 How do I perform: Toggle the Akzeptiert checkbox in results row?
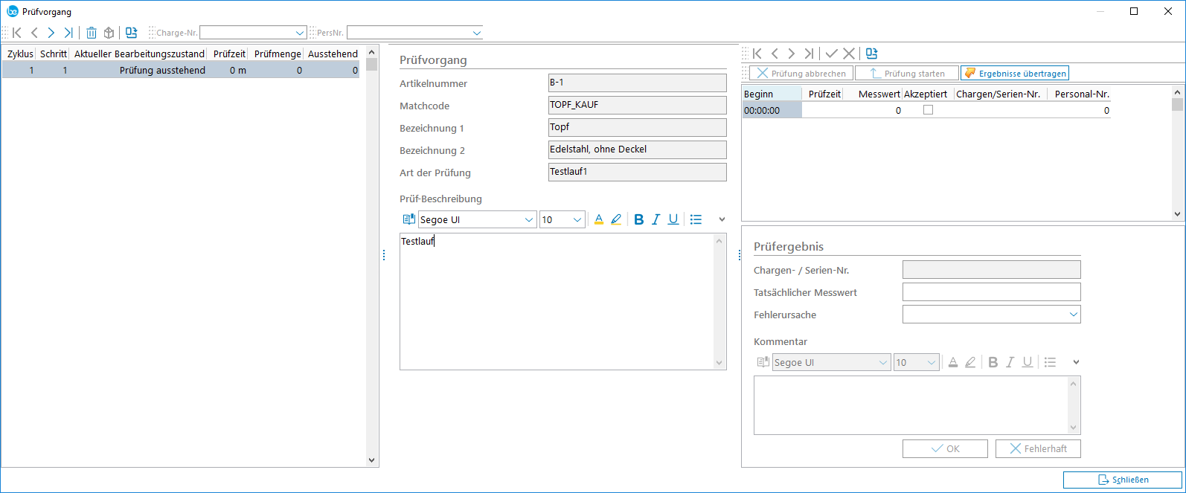coord(928,110)
